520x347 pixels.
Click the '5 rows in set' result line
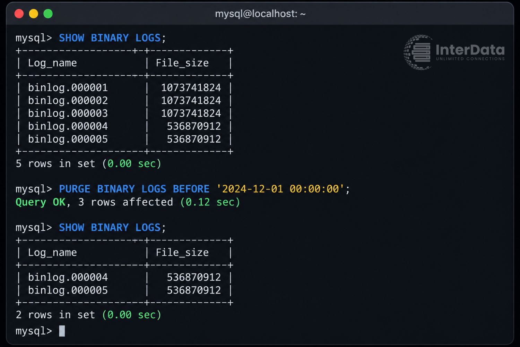tap(88, 163)
